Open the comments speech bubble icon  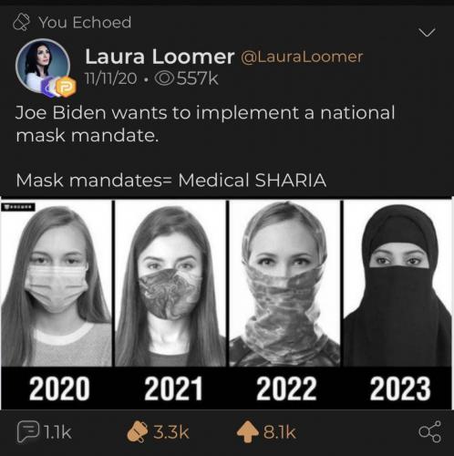(28, 431)
